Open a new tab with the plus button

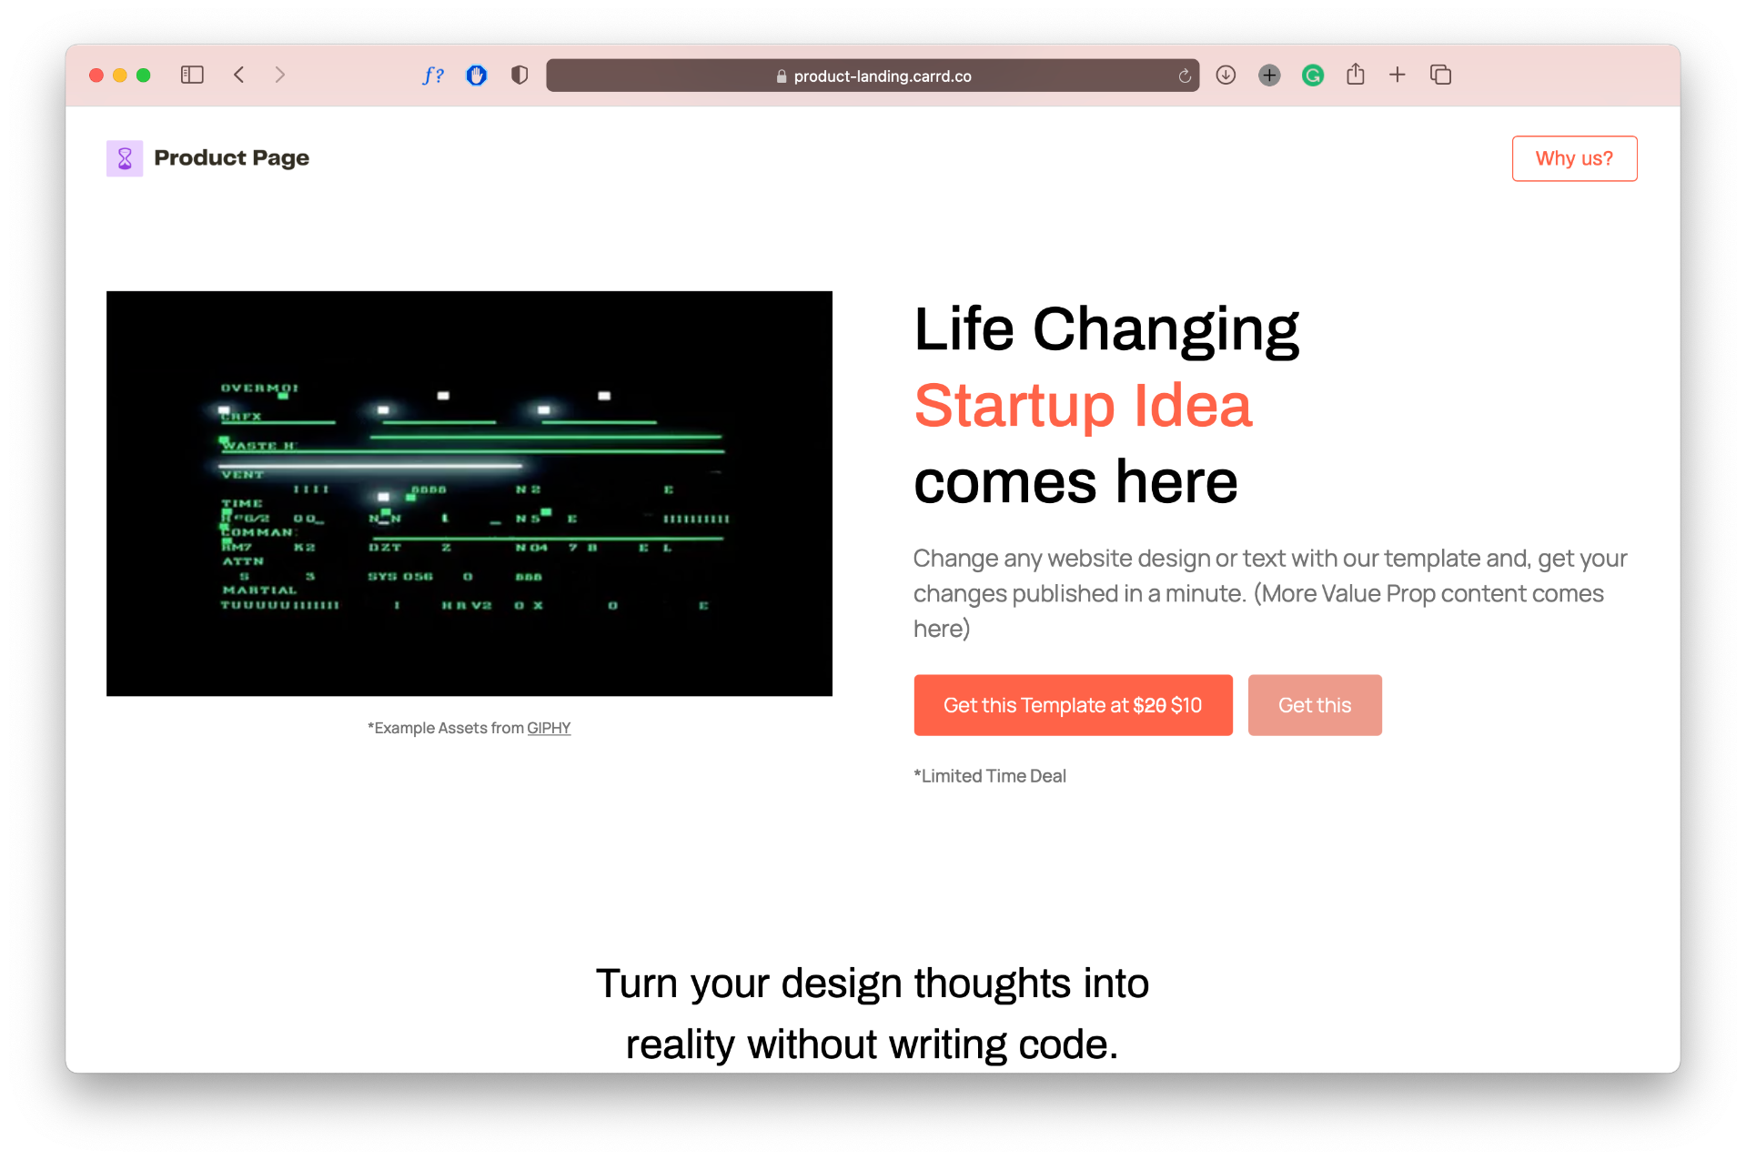coord(1398,76)
